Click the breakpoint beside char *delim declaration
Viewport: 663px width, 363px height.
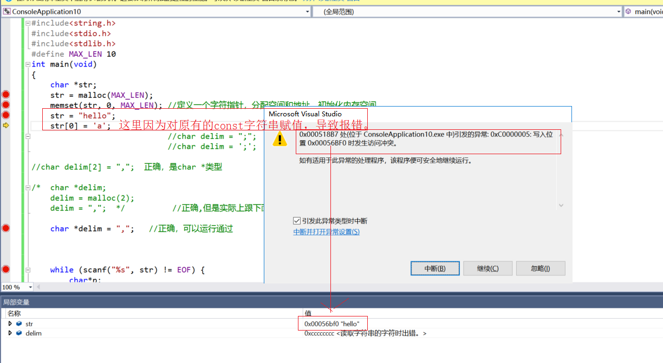tap(5, 228)
